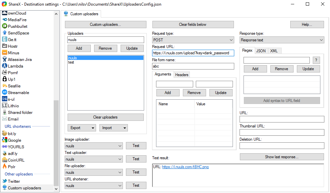This screenshot has height=193, width=330.
Task: Click inside the Request URL field
Action: tap(193, 53)
